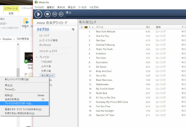Open the 表示(V) menu

[61, 7]
